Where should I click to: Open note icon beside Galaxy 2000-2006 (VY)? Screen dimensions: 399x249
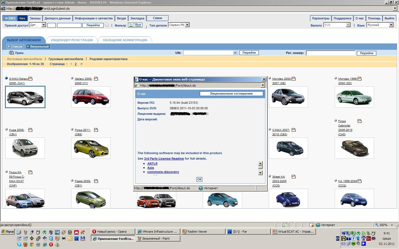[96, 79]
